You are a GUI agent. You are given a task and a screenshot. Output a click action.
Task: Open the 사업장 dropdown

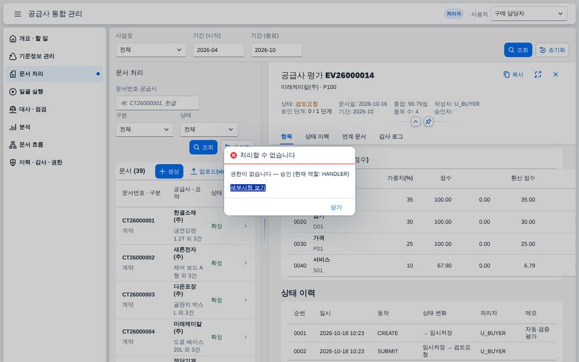(151, 50)
